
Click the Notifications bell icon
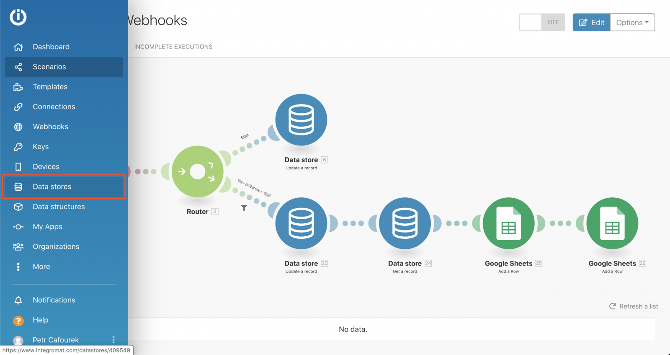pos(18,300)
